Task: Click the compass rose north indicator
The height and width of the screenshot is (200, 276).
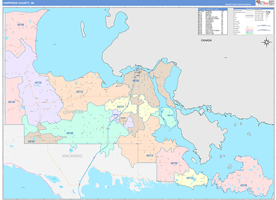Action: (267, 42)
